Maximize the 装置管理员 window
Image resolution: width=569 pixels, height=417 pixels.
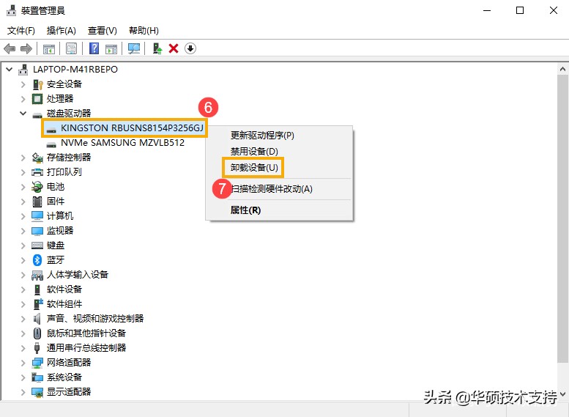(520, 10)
